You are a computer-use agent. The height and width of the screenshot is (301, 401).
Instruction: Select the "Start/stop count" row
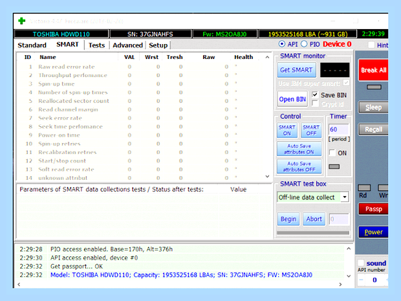point(140,161)
